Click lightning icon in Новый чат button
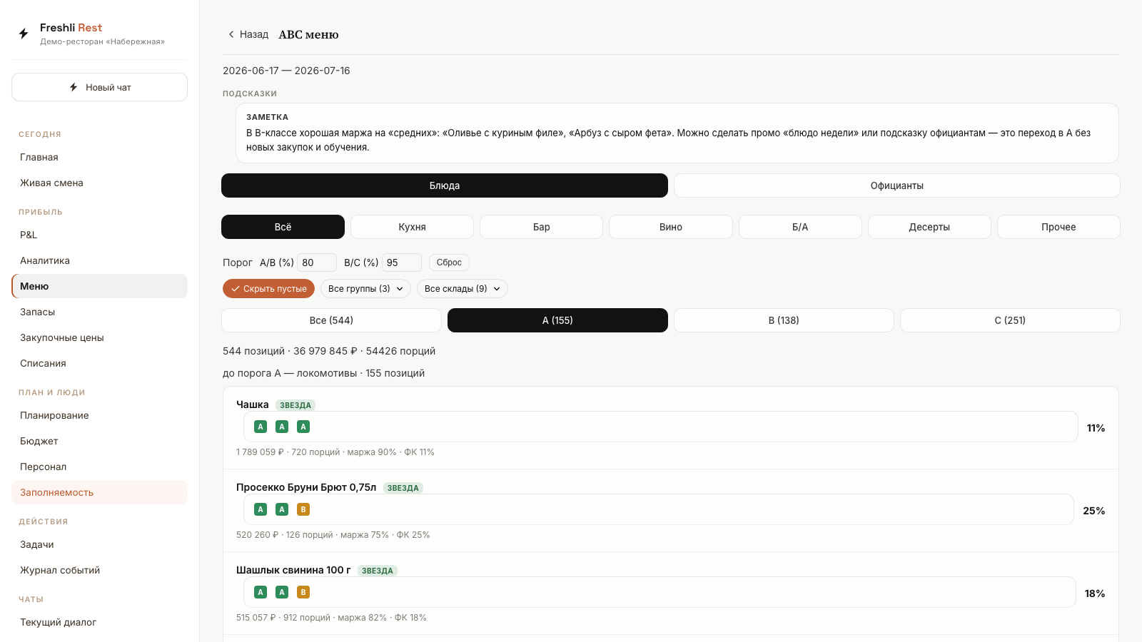 pyautogui.click(x=74, y=87)
